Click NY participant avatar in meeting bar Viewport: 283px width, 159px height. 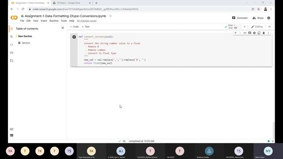pos(268,151)
